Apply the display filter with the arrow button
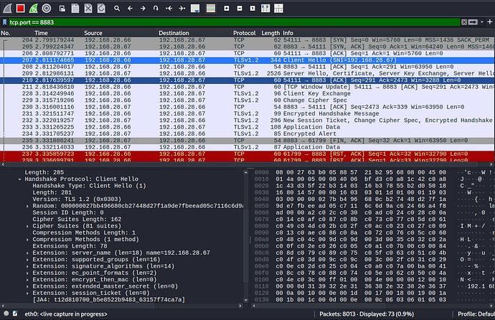The width and height of the screenshot is (495, 320). [x=473, y=22]
